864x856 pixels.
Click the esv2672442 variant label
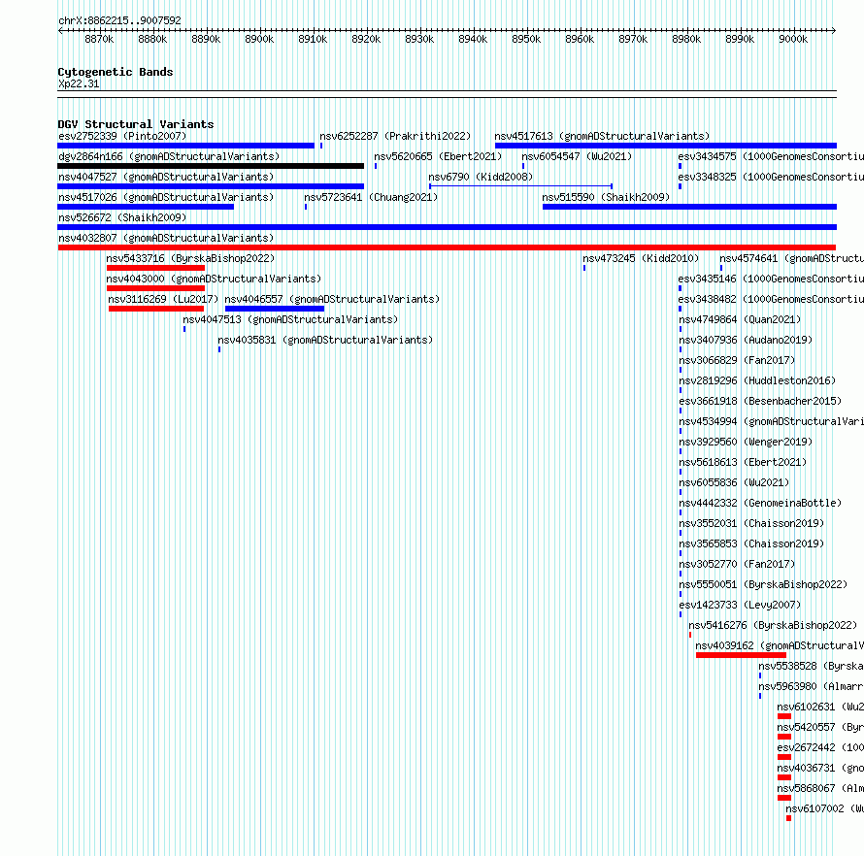coord(820,747)
